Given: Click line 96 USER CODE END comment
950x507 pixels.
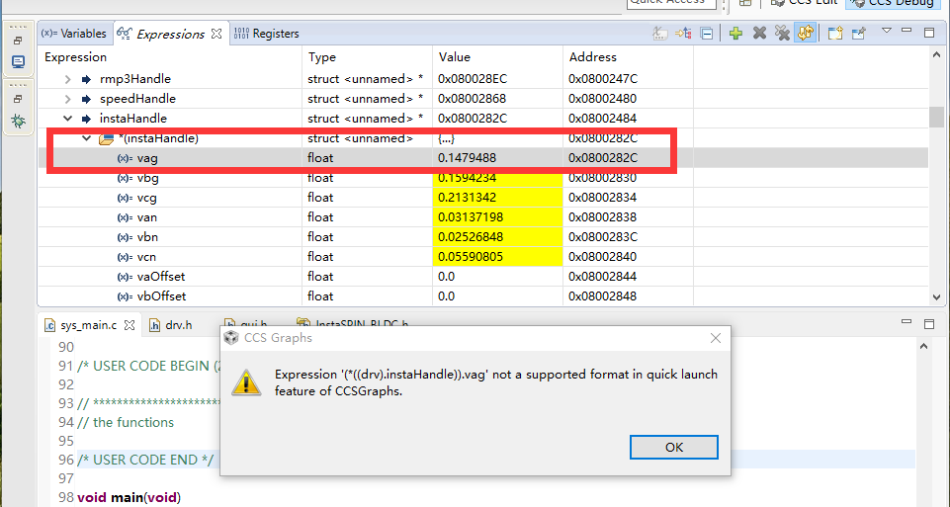Looking at the screenshot, I should tap(145, 460).
